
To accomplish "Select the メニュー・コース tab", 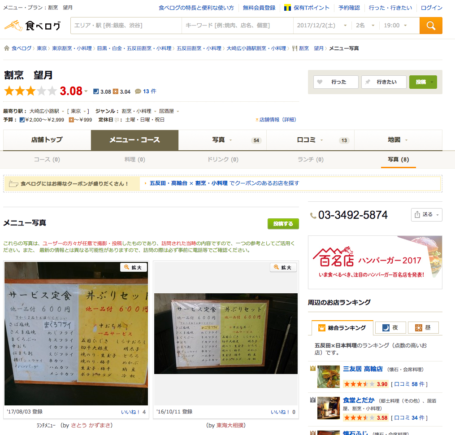I will click(x=134, y=140).
